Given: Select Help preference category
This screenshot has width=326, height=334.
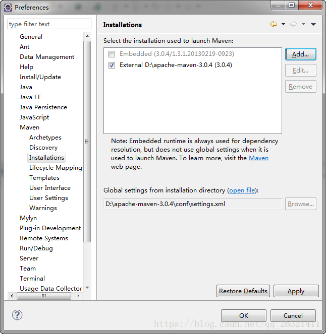Looking at the screenshot, I should point(26,67).
